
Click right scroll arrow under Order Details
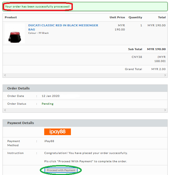[x=165, y=110]
